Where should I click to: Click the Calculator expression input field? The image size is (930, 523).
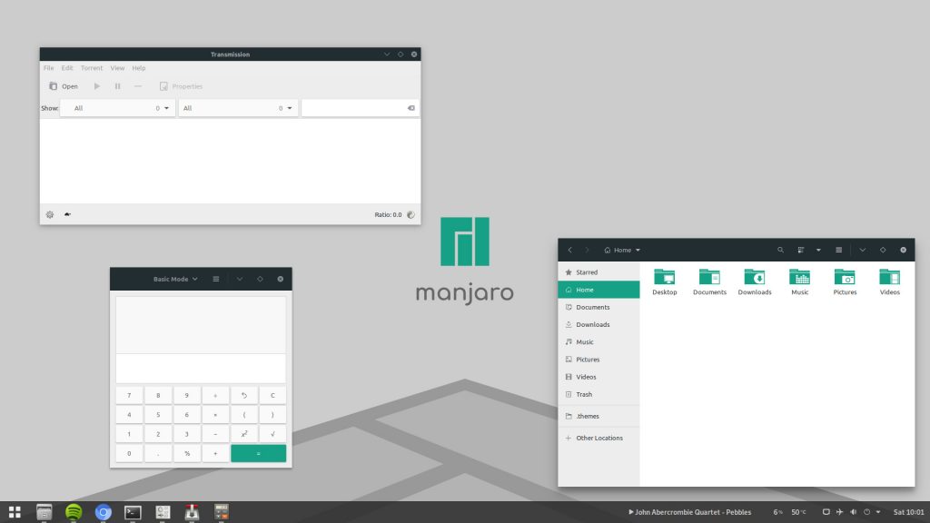(201, 369)
